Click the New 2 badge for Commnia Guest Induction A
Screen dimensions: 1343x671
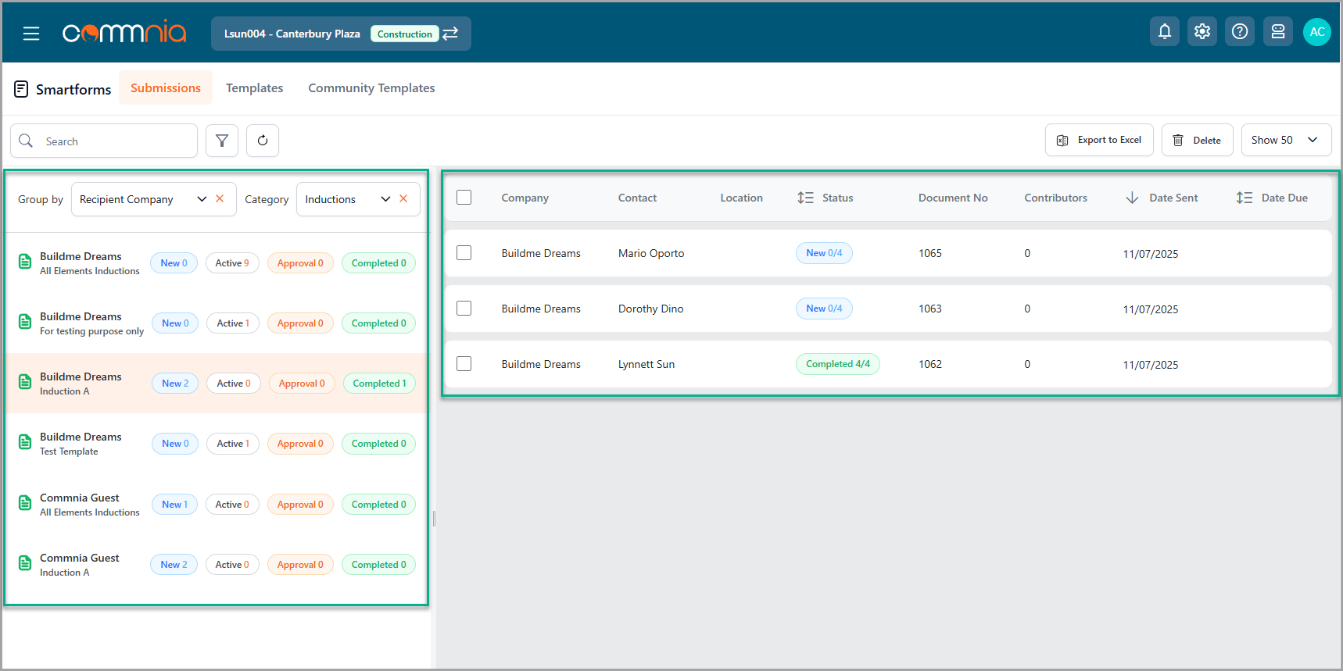[x=174, y=565]
